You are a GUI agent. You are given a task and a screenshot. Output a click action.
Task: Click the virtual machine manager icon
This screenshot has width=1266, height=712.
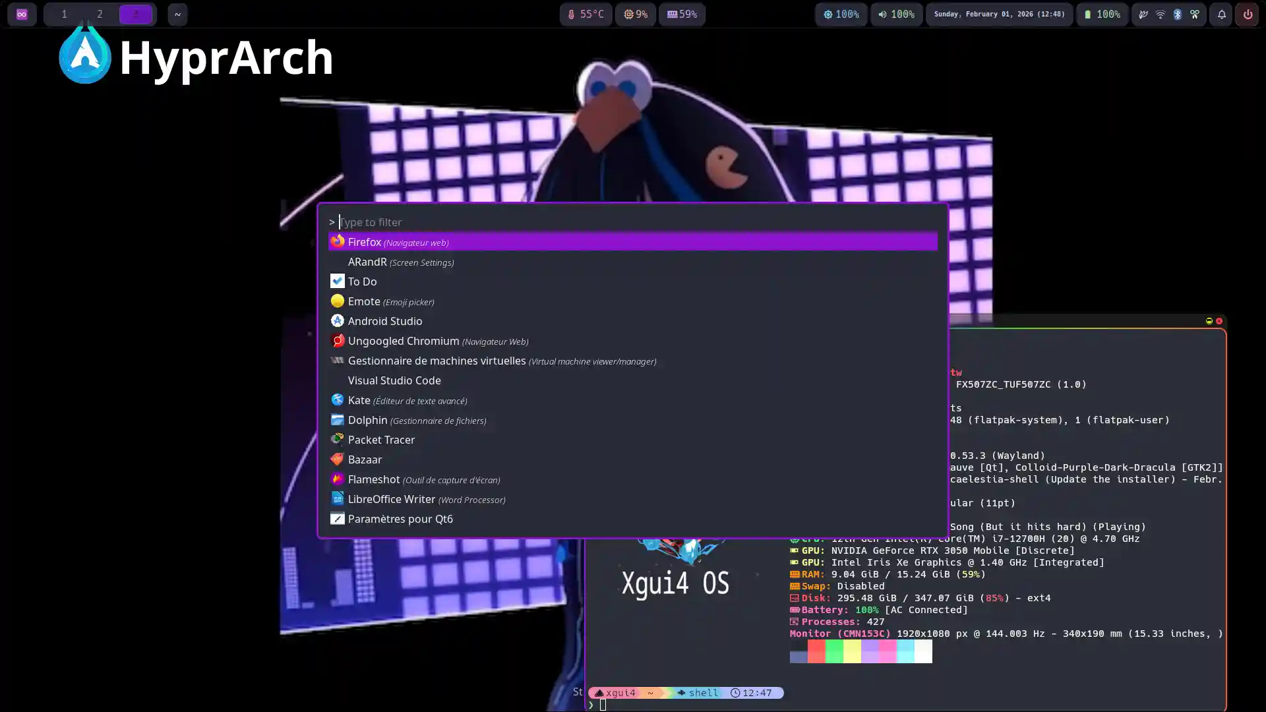338,360
